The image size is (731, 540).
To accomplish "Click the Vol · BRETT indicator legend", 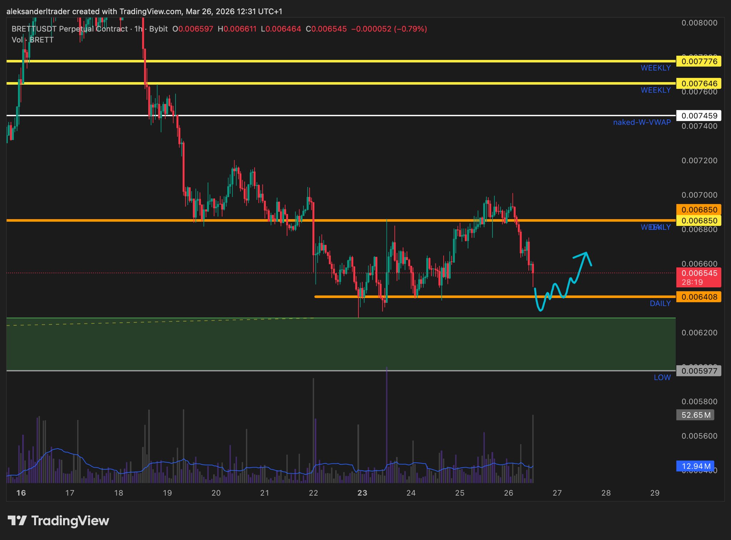I will click(x=32, y=40).
